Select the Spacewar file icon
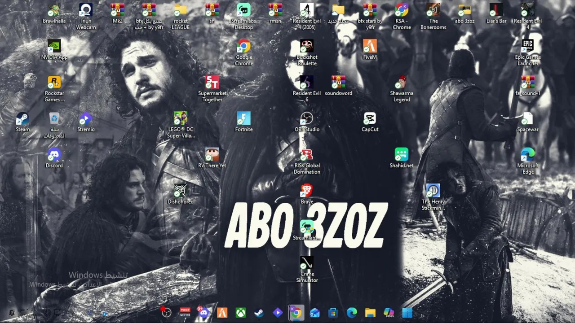The width and height of the screenshot is (575, 323). [x=528, y=122]
